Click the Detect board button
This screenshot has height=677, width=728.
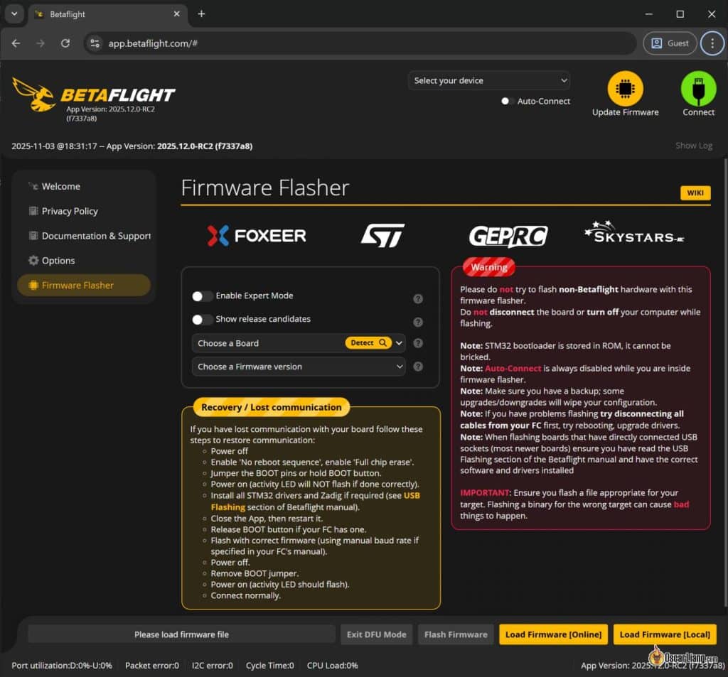[x=368, y=342]
